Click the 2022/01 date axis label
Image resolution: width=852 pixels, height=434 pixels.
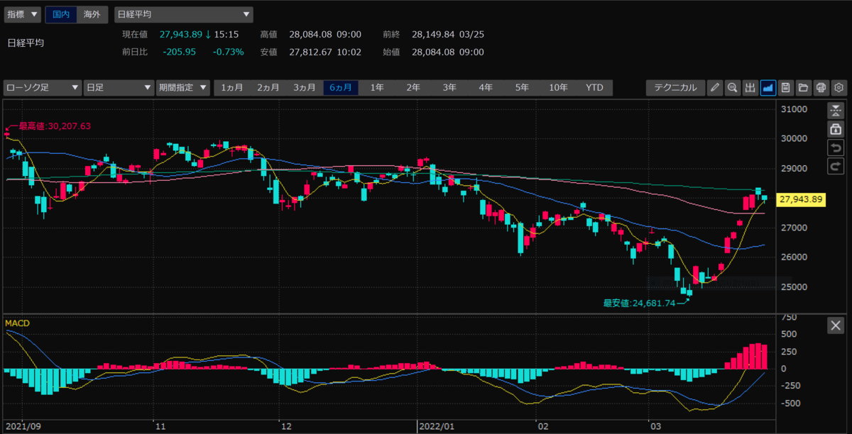click(x=436, y=428)
